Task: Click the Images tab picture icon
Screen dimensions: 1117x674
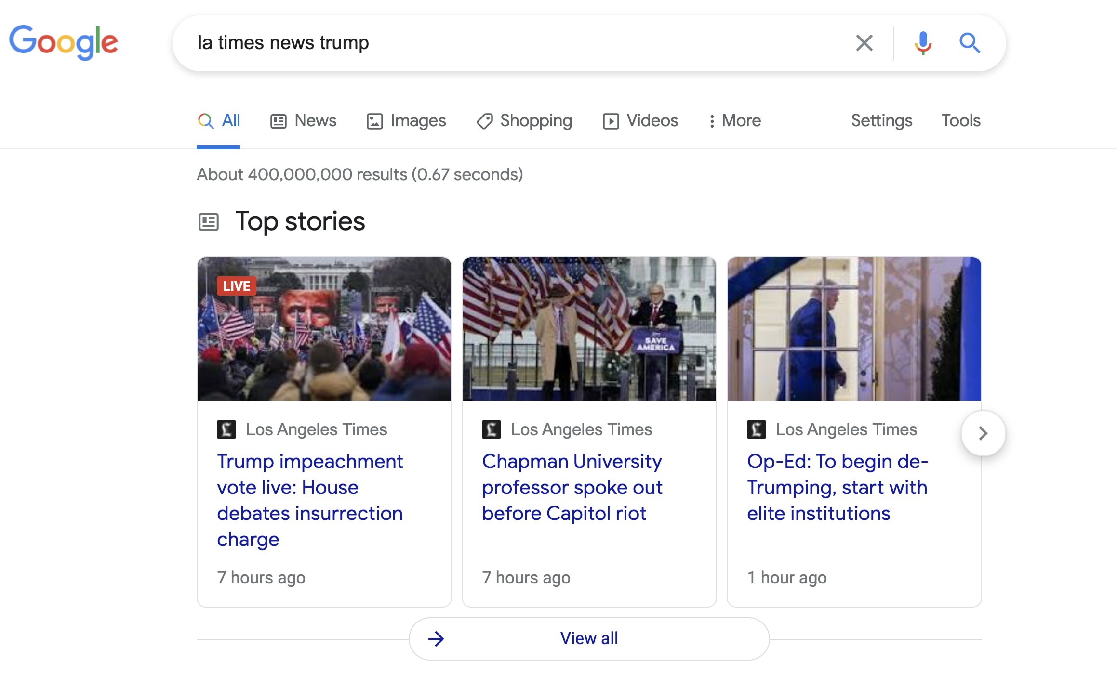Action: (375, 121)
